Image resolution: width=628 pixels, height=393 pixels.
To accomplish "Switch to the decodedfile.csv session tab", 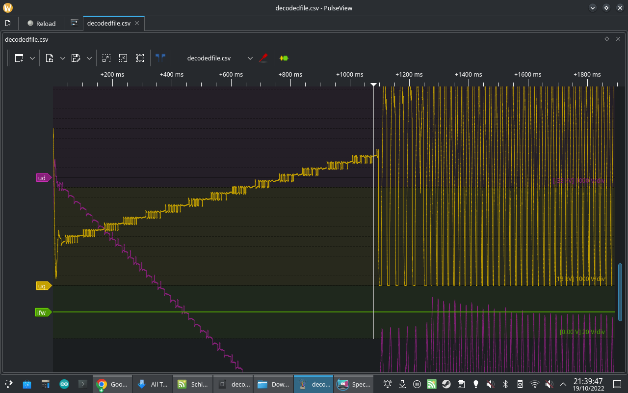I will [x=109, y=23].
